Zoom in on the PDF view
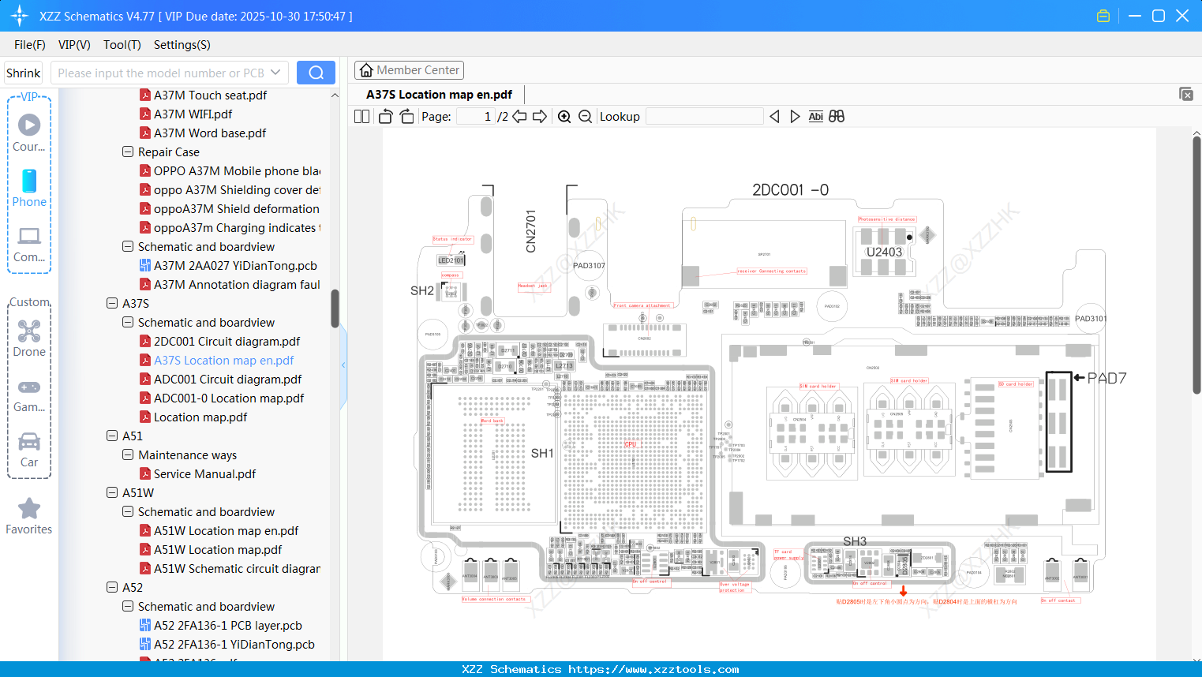The image size is (1202, 677). point(564,116)
